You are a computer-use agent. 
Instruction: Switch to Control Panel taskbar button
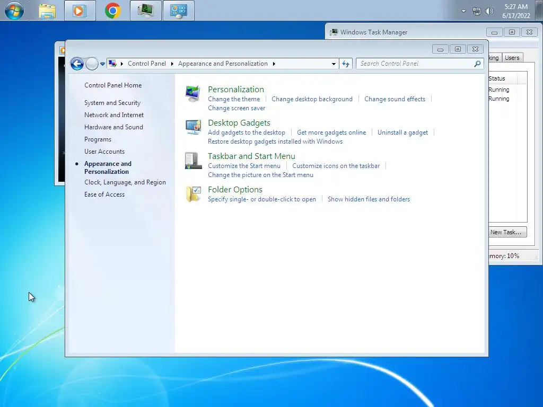click(x=178, y=11)
